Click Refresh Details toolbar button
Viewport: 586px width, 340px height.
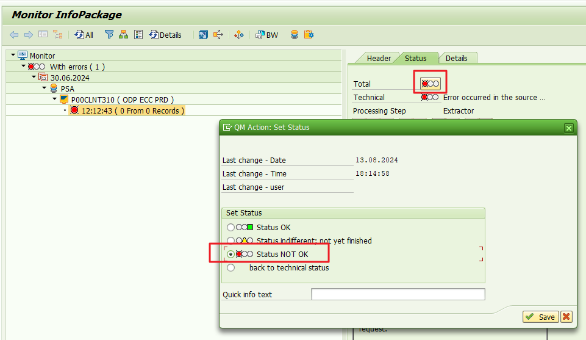coord(165,35)
